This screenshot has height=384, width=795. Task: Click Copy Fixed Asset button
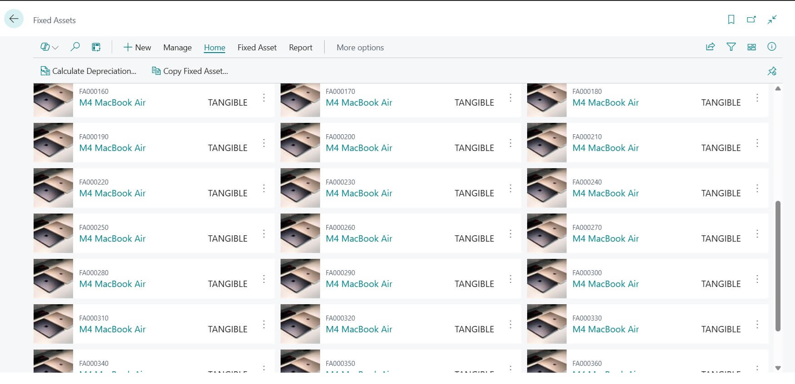(x=190, y=71)
